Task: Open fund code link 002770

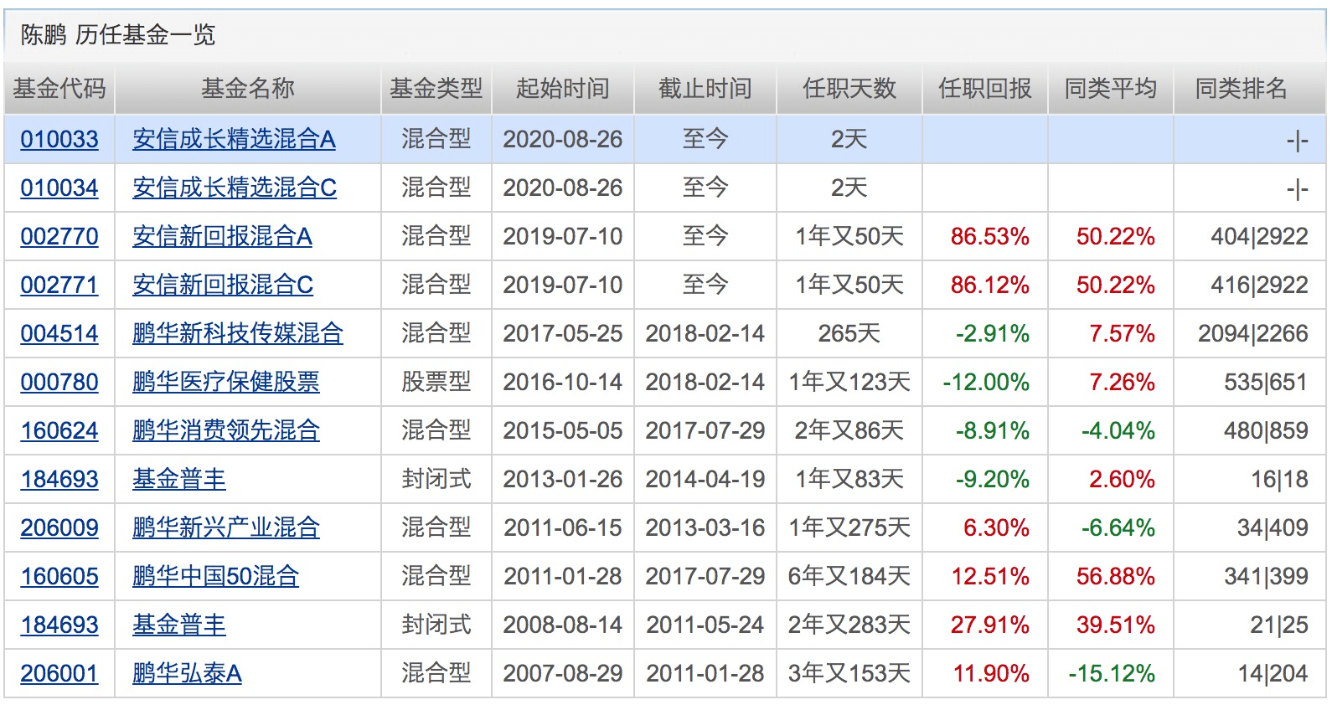Action: coord(59,236)
